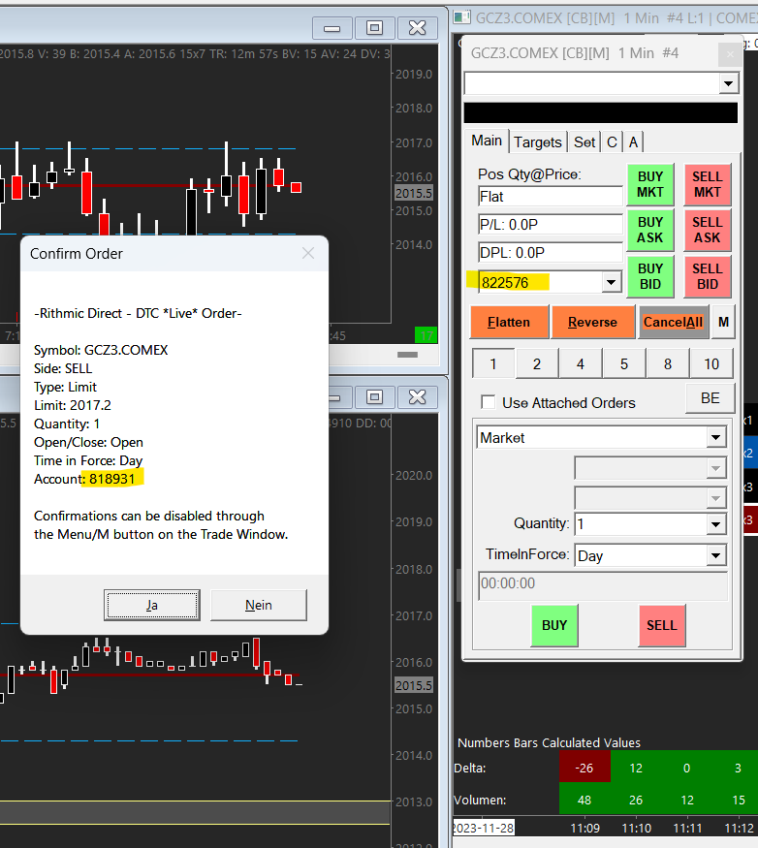The width and height of the screenshot is (758, 848).
Task: Open the Quantity dropdown arrow
Action: tap(715, 524)
